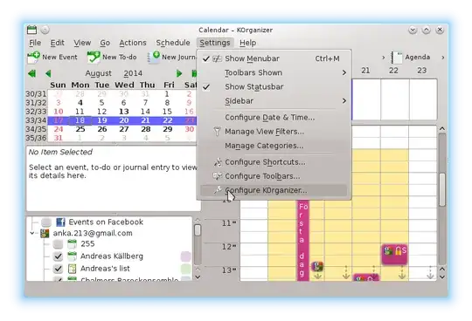Switch to the Agenda view
The image size is (472, 321).
pyautogui.click(x=411, y=57)
